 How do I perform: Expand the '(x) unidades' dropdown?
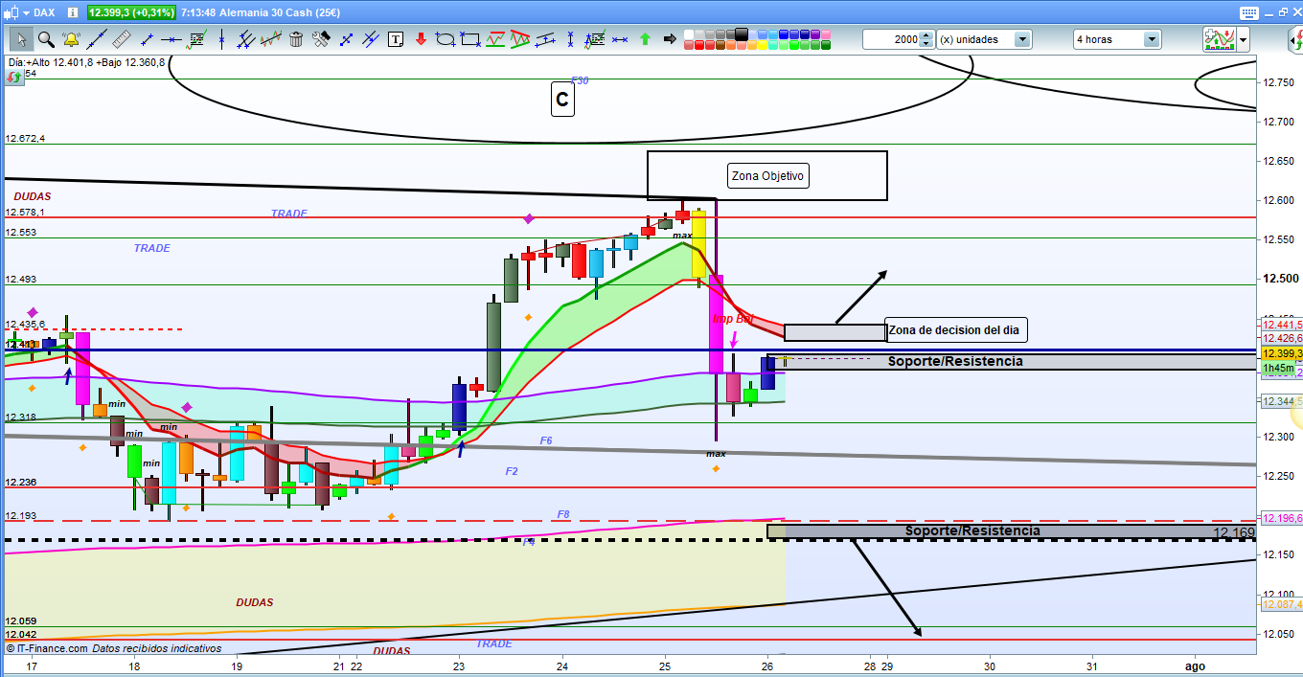coord(1022,39)
